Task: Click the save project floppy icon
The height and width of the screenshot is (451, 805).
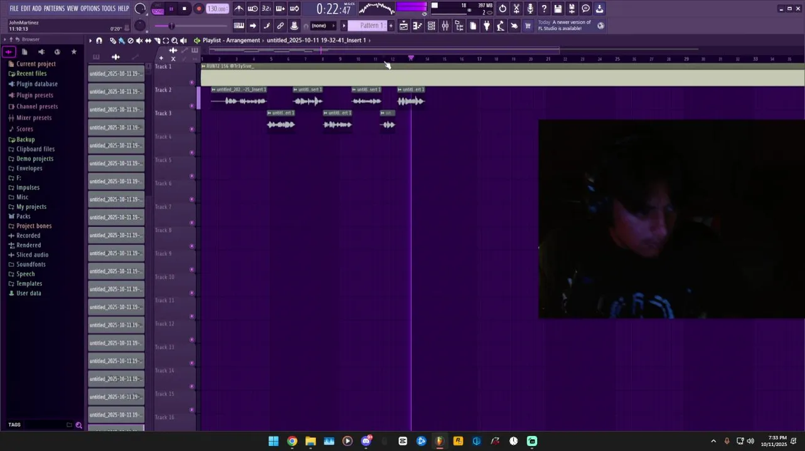Action: pos(558,9)
